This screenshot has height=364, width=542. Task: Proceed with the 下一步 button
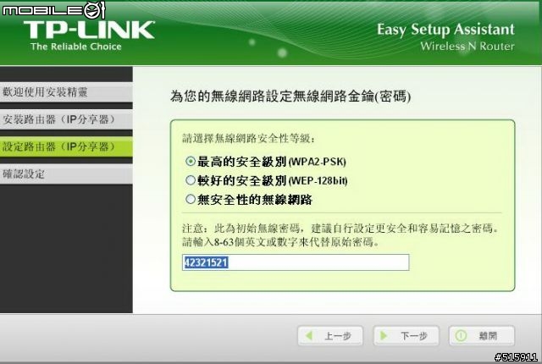tap(406, 336)
